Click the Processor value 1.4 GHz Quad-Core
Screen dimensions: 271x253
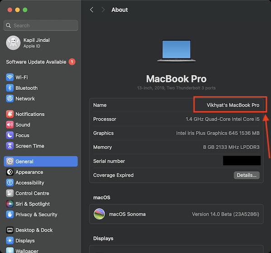click(223, 119)
